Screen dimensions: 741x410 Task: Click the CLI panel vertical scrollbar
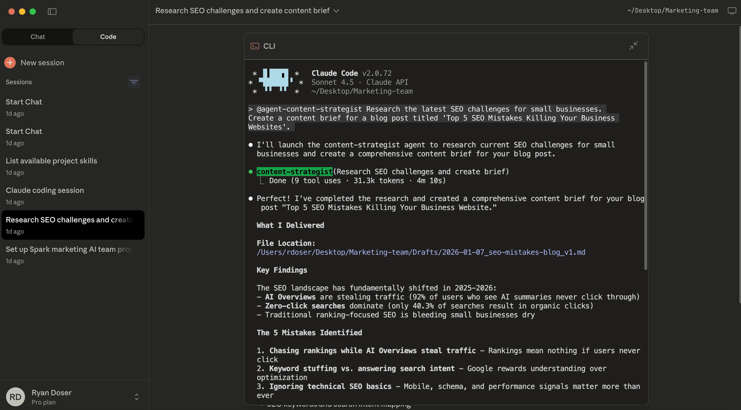click(645, 165)
